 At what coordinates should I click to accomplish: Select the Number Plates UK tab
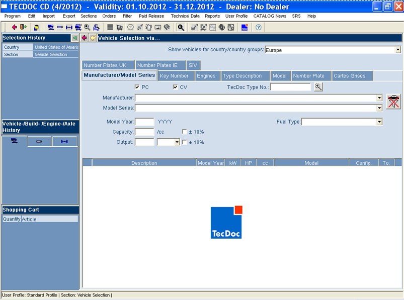[108, 65]
